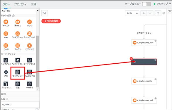Select the u_display_map_start node
Screen dimensions: 172x110
(144, 43)
